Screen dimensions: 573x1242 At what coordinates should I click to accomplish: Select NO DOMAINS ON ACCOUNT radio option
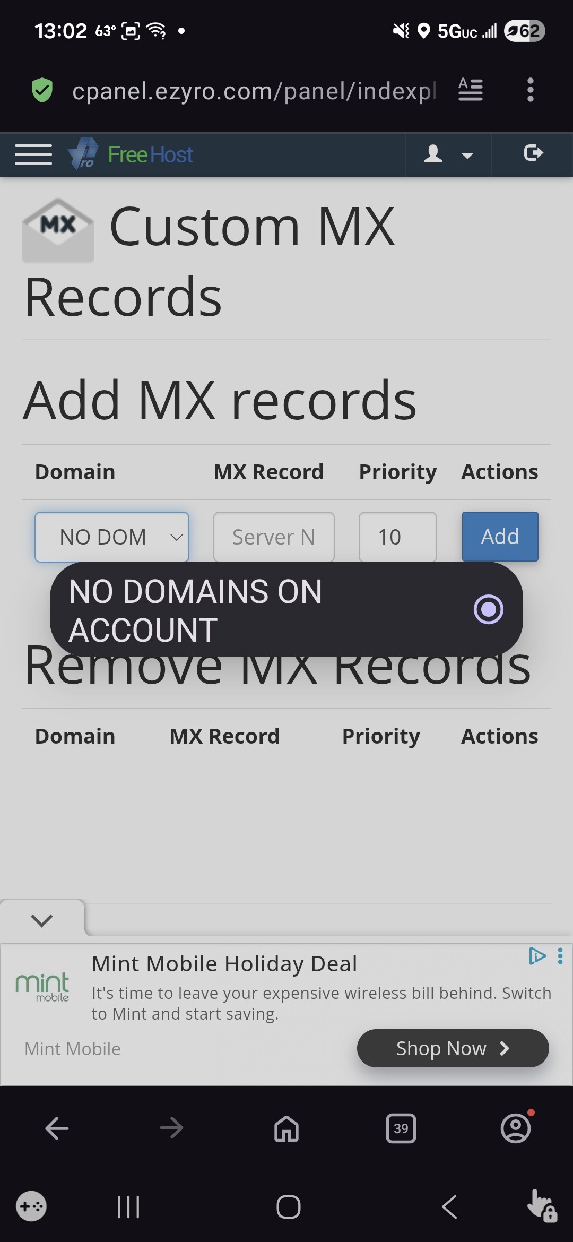pyautogui.click(x=488, y=609)
